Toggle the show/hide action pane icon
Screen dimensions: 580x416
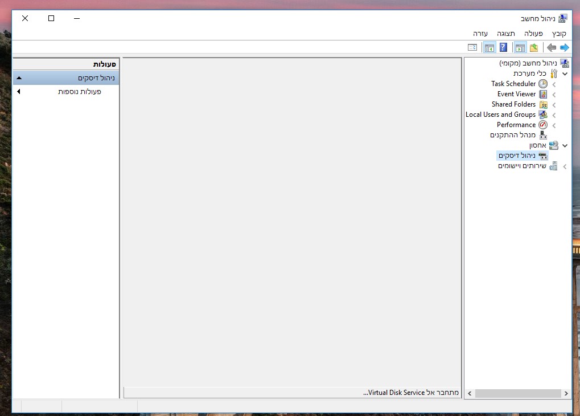point(489,47)
